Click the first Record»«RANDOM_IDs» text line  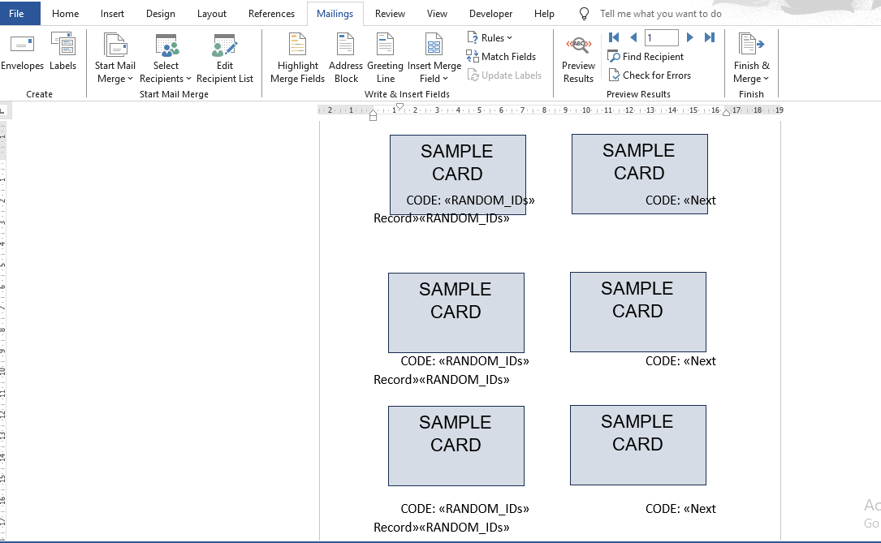[442, 218]
